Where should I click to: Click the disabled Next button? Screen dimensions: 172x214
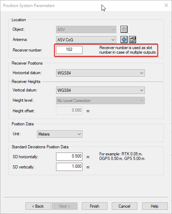pyautogui.click(x=65, y=206)
